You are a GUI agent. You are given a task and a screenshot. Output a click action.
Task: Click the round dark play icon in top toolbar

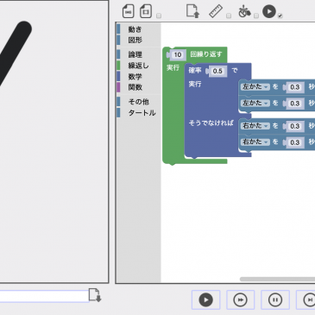tap(269, 11)
